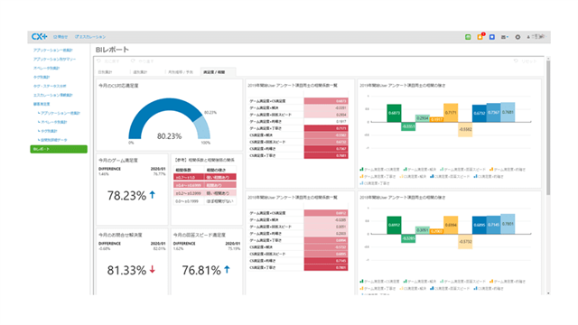Toggle the first orange legend icon in the 2019 chart
The width and height of the screenshot is (578, 325).
coord(491,170)
